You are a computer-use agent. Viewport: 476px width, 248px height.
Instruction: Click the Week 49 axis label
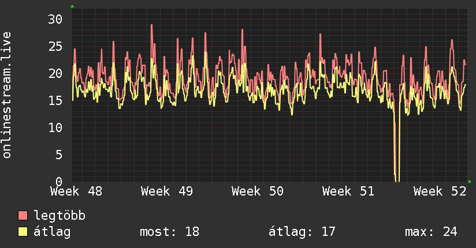[167, 191]
